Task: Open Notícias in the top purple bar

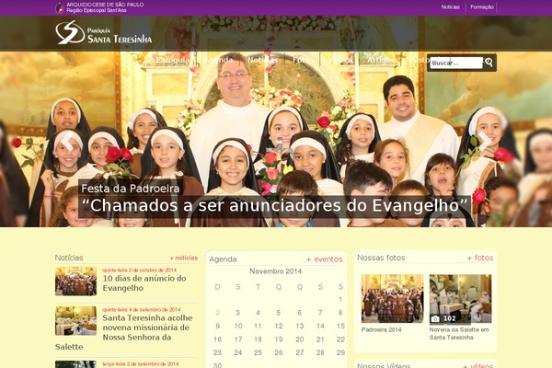Action: pos(451,7)
